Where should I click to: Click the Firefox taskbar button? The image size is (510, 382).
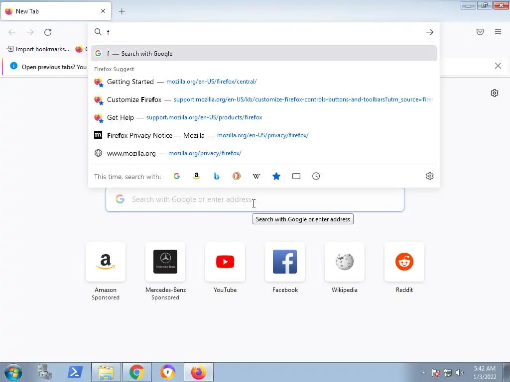[x=199, y=372]
